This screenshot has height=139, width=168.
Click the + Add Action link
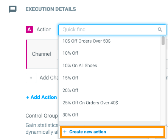click(42, 97)
